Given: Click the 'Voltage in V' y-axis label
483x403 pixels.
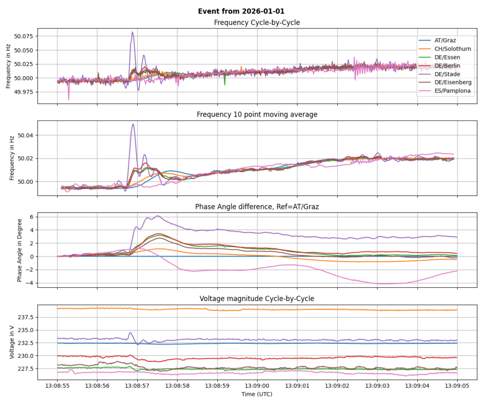Looking at the screenshot, I should pyautogui.click(x=12, y=342).
